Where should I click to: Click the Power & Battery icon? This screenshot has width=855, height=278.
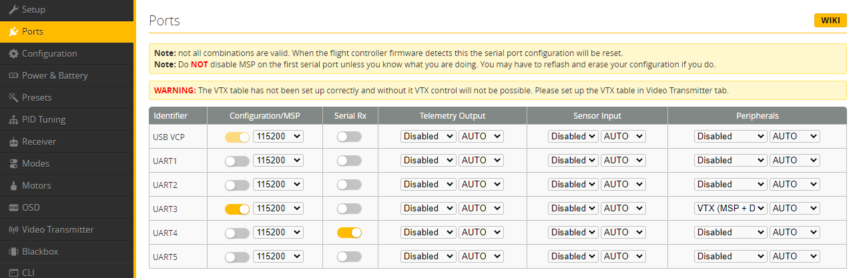13,75
